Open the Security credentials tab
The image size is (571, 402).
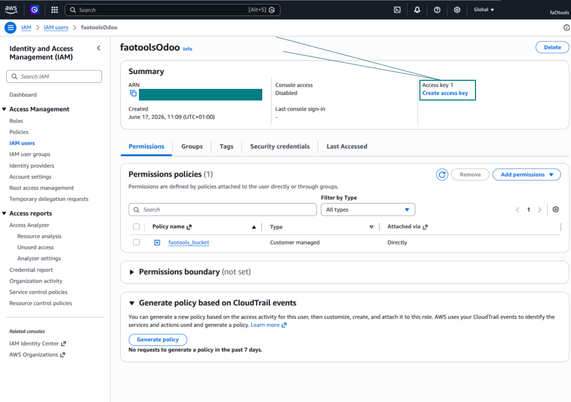(279, 146)
